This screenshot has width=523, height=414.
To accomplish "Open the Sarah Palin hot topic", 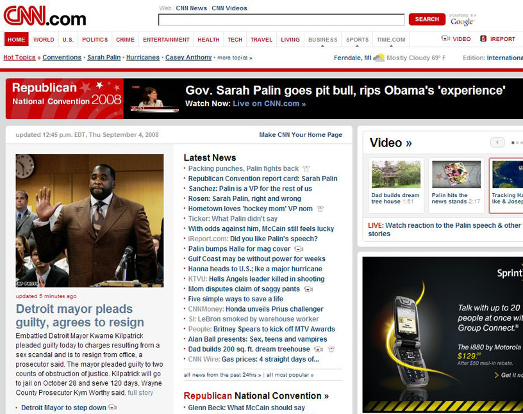I will click(x=104, y=58).
